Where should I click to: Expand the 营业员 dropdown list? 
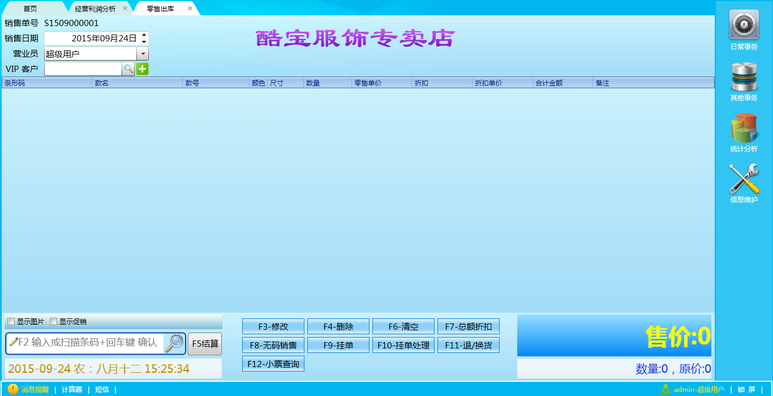[x=143, y=54]
